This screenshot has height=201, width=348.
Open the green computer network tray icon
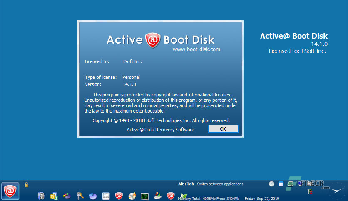click(290, 184)
